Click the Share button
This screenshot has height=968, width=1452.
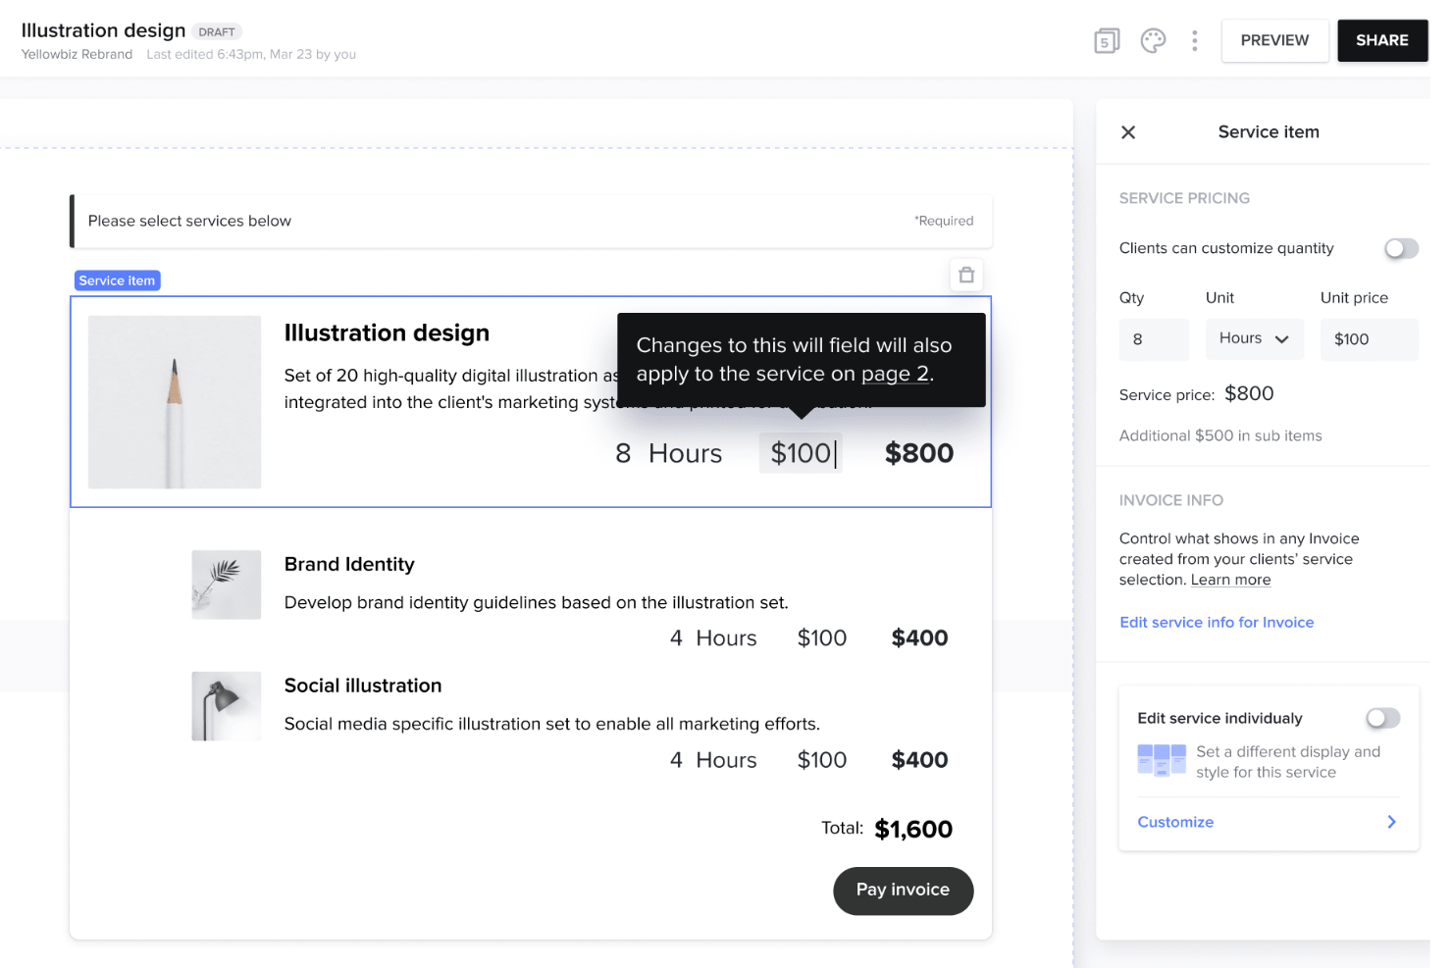point(1381,40)
